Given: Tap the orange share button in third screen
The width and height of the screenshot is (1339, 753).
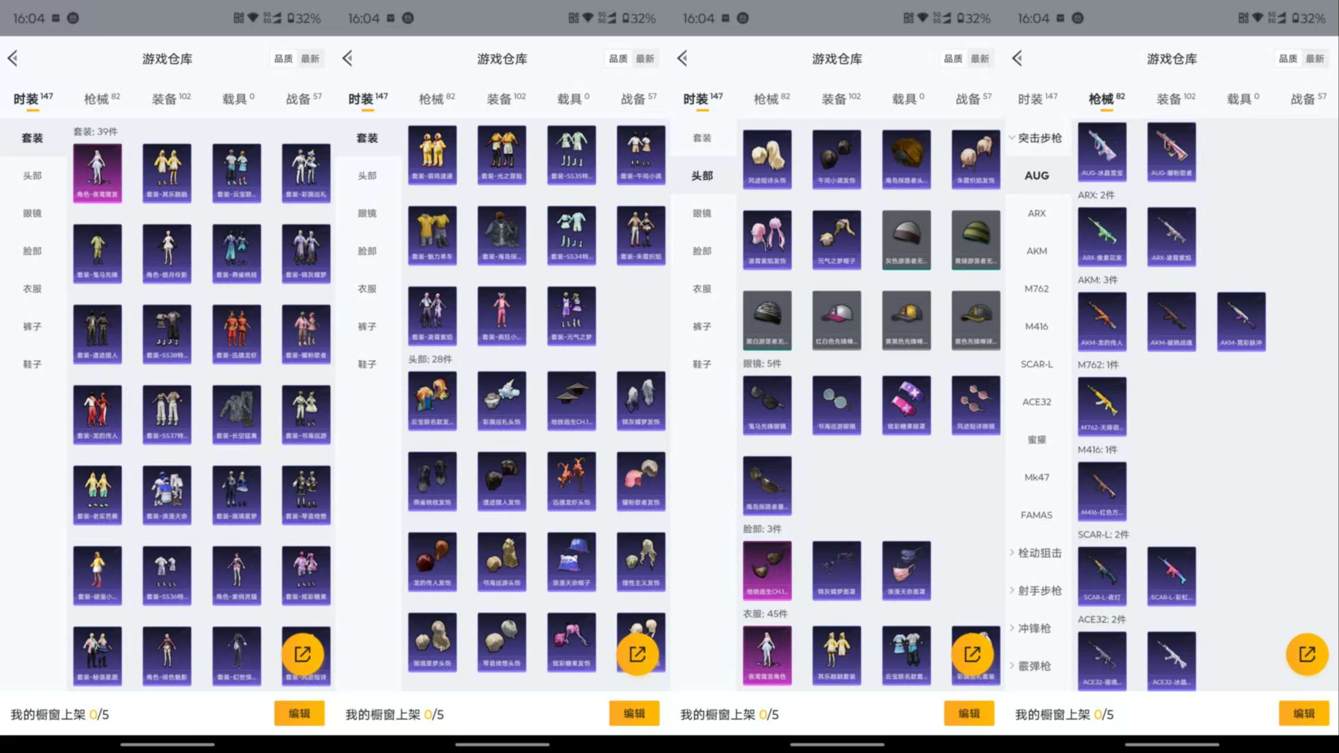Looking at the screenshot, I should pos(972,654).
